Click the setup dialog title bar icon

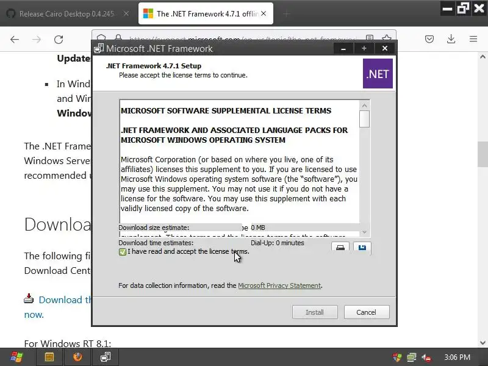pos(99,49)
